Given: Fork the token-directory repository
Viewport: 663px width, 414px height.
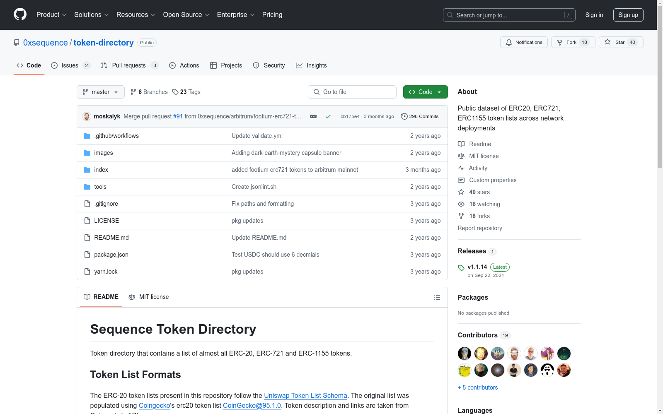Looking at the screenshot, I should click(573, 42).
